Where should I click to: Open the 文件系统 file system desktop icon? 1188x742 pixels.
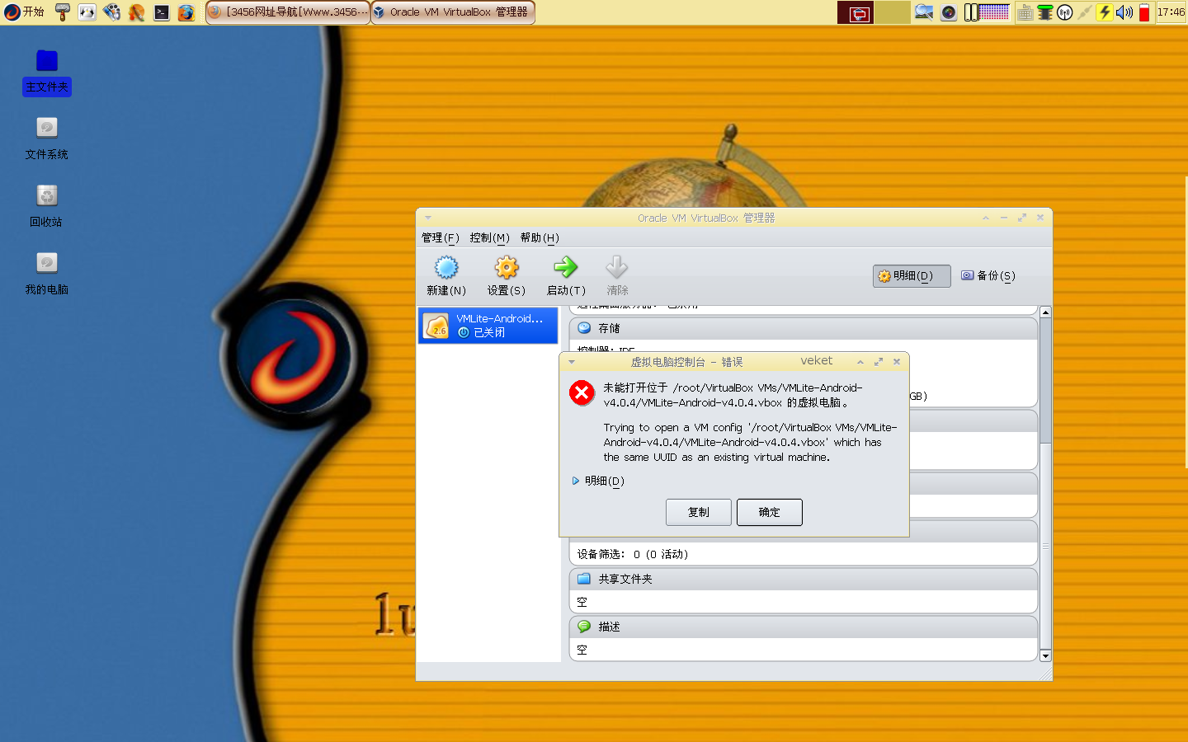(x=47, y=139)
